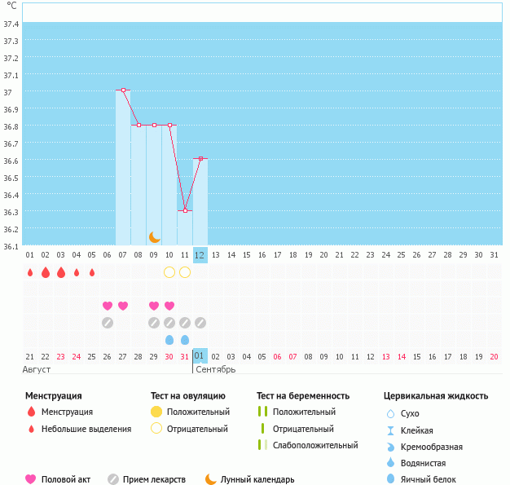Click the 'Небольшие выделения' legend entry
The height and width of the screenshot is (485, 510).
point(86,429)
